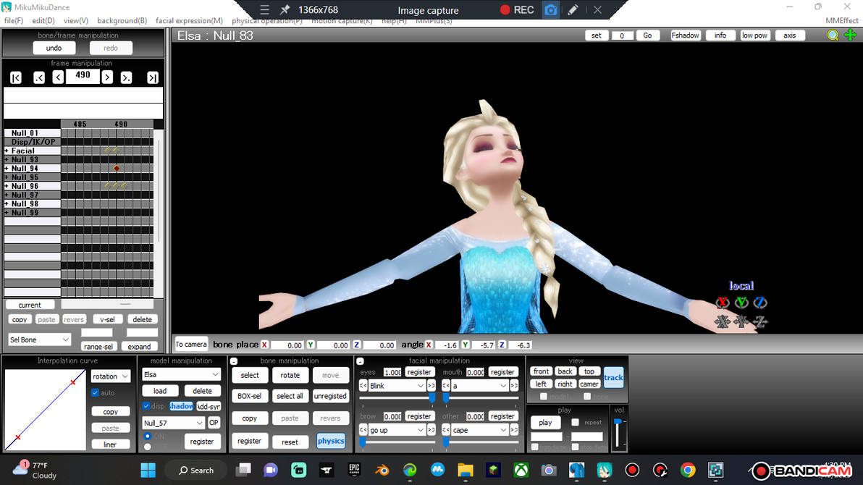Click the physics button in bone manipulation
863x485 pixels.
pyautogui.click(x=330, y=441)
